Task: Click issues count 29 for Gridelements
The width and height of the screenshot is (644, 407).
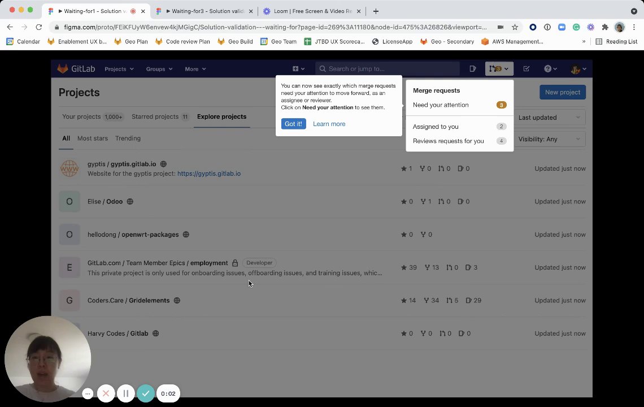Action: click(473, 301)
